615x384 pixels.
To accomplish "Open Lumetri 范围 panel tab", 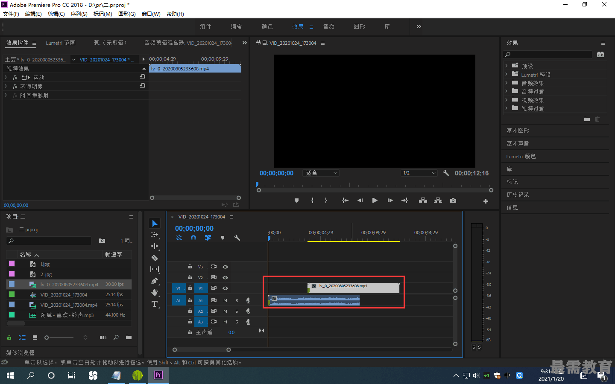I will 61,43.
